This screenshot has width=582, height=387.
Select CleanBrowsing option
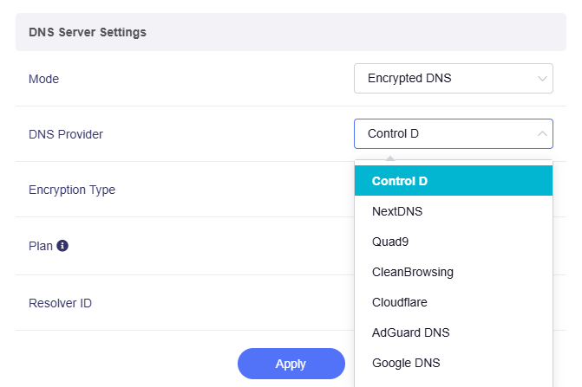click(454, 272)
